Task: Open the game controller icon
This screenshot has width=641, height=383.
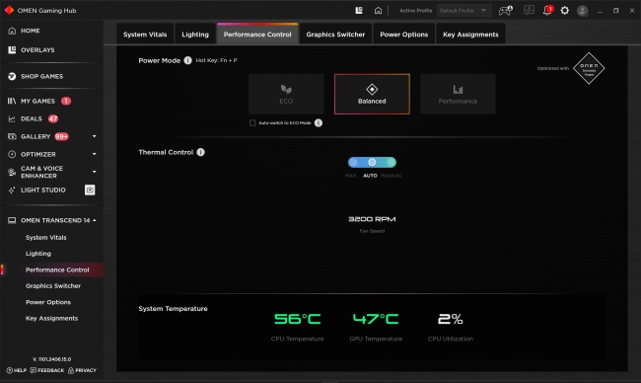Action: [x=506, y=11]
